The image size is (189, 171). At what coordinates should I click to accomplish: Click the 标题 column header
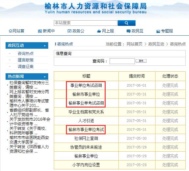click(x=86, y=76)
